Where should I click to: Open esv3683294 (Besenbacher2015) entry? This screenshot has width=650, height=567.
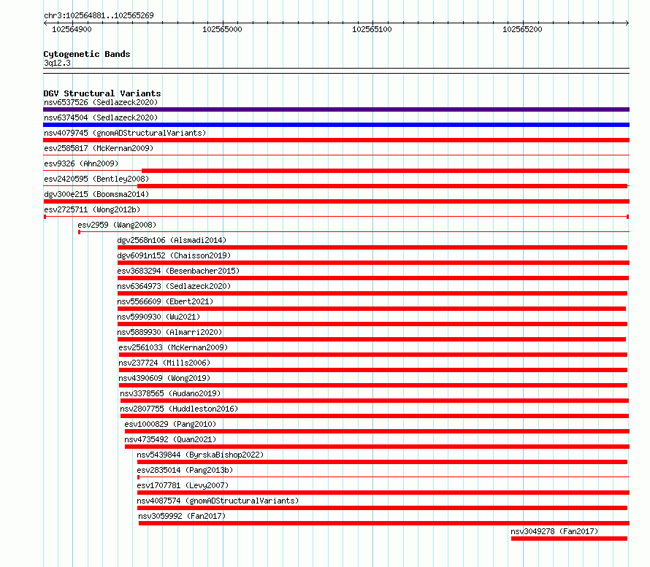pyautogui.click(x=178, y=271)
